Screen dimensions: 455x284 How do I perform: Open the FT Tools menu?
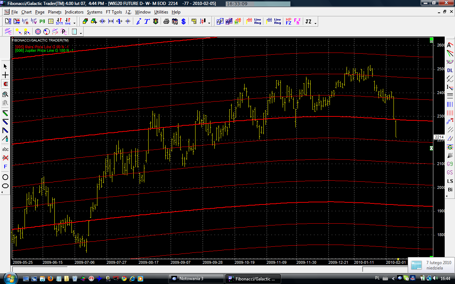click(x=114, y=12)
